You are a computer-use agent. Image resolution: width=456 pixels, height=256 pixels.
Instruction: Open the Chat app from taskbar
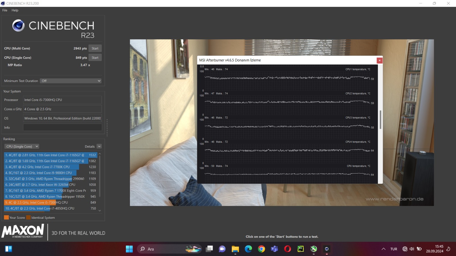(x=222, y=249)
